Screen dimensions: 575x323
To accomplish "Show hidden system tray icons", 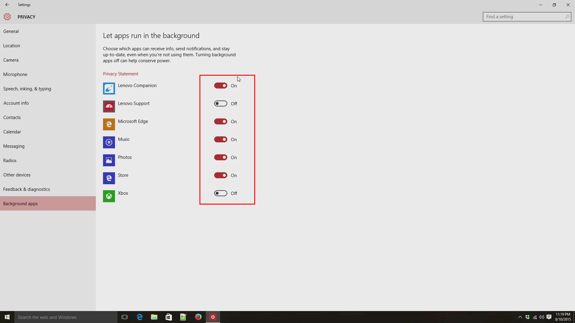I will (520, 317).
